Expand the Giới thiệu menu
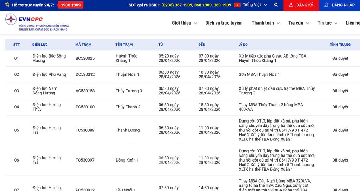Image resolution: width=360 pixels, height=191 pixels. (184, 23)
